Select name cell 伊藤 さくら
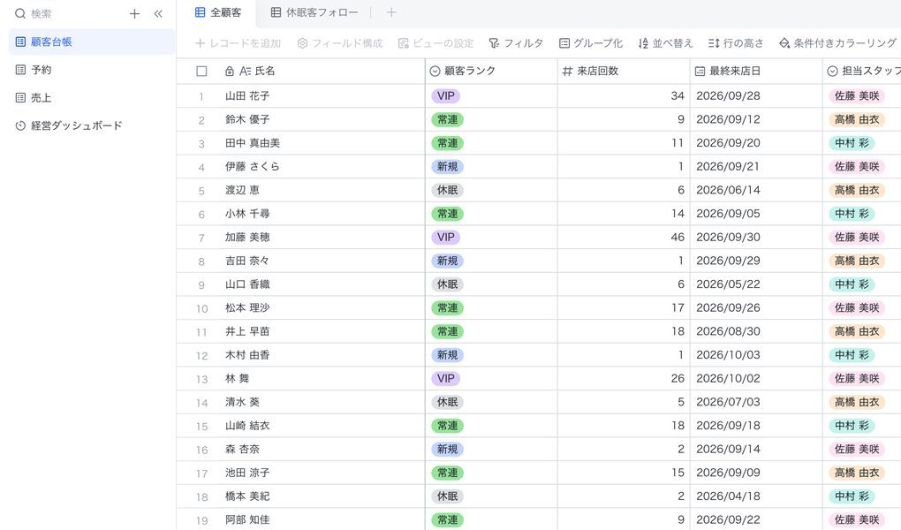This screenshot has height=530, width=901. [322, 167]
